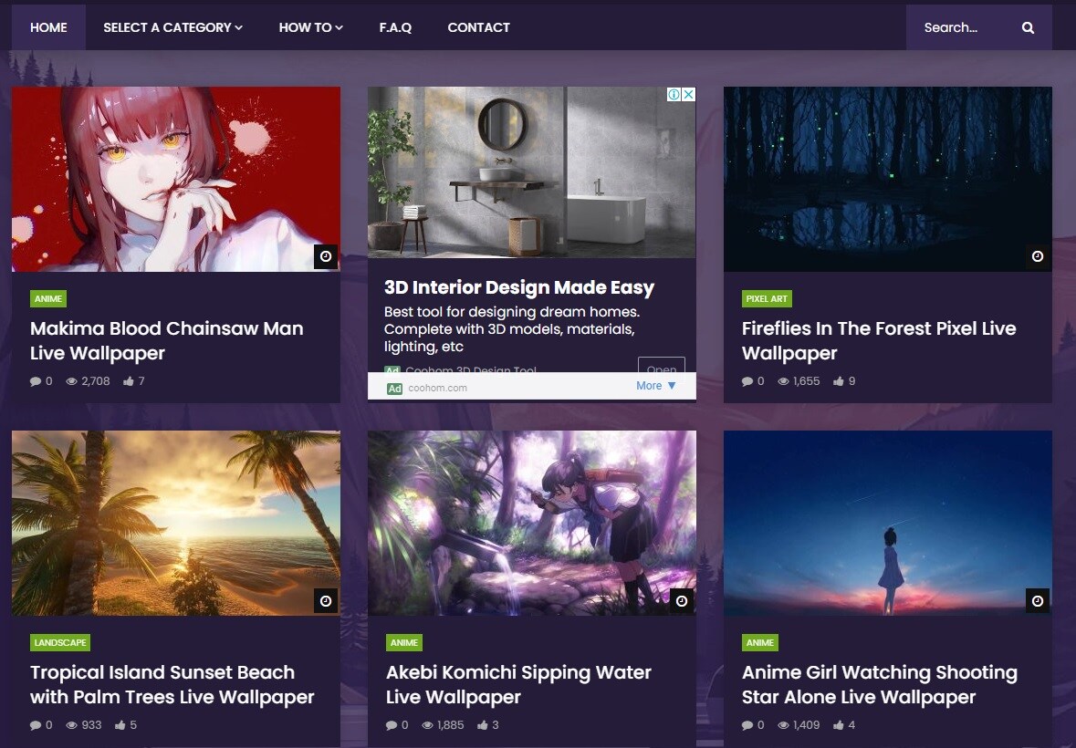
Task: Close the ad with X icon
Action: (688, 95)
